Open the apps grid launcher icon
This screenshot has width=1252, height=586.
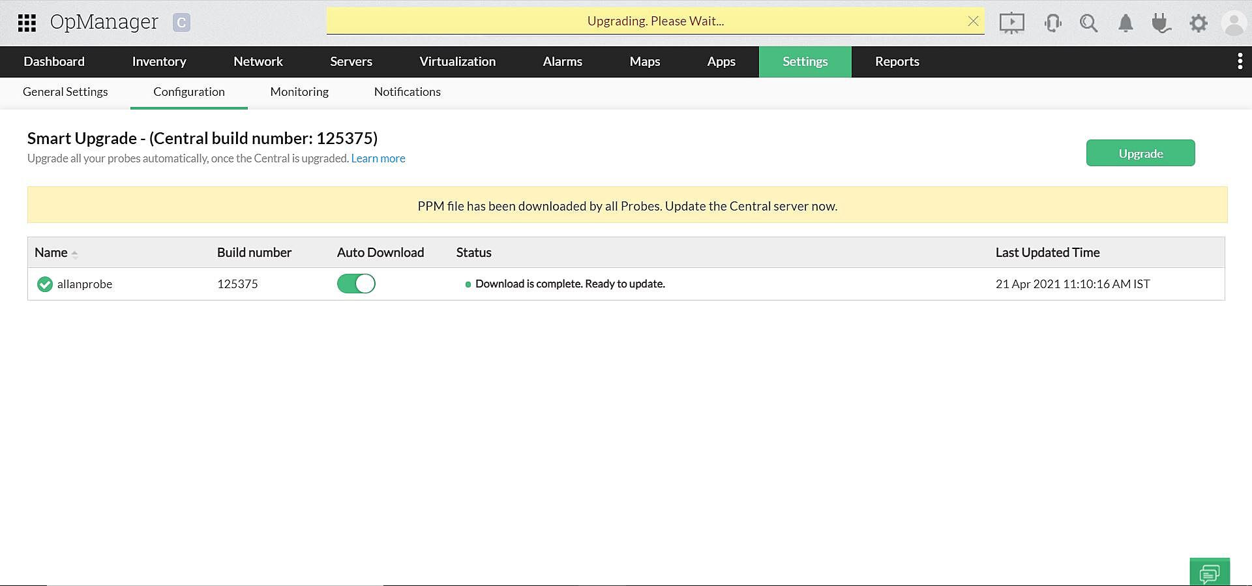pos(27,23)
